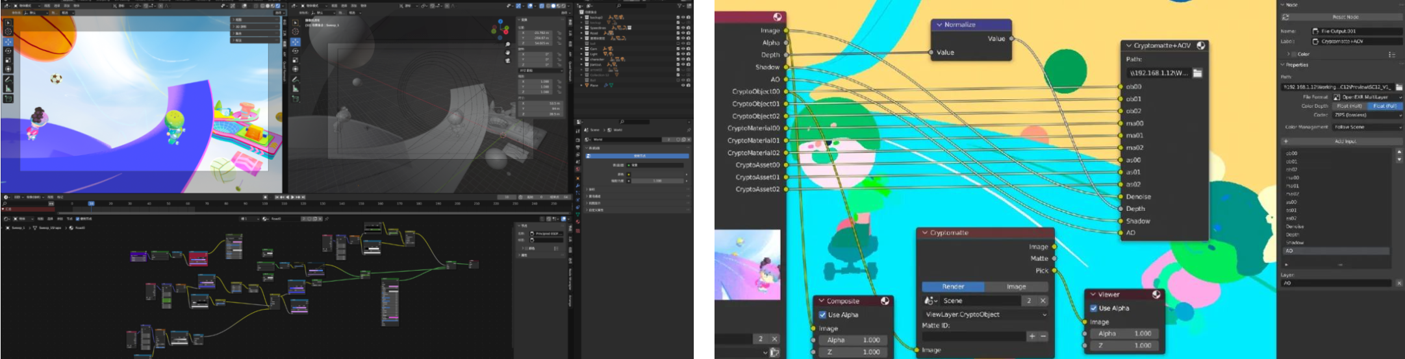Click the Add Input button
Screen dimensions: 1405x359
(1345, 141)
